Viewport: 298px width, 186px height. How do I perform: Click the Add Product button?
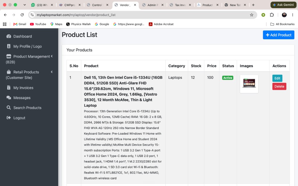[x=279, y=35]
